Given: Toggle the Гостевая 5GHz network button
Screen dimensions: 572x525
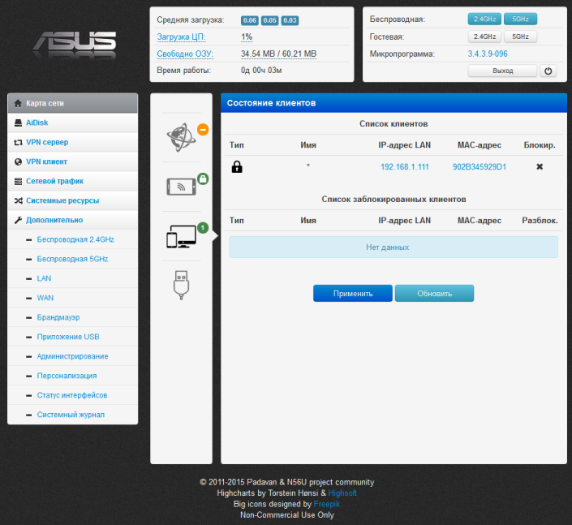Looking at the screenshot, I should tap(520, 37).
